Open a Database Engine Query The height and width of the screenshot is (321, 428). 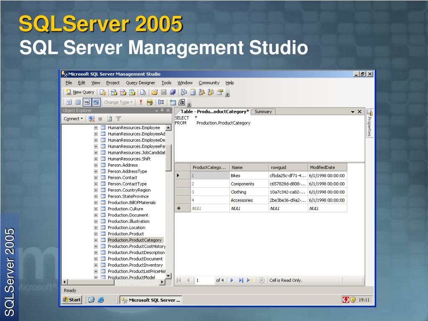point(103,92)
